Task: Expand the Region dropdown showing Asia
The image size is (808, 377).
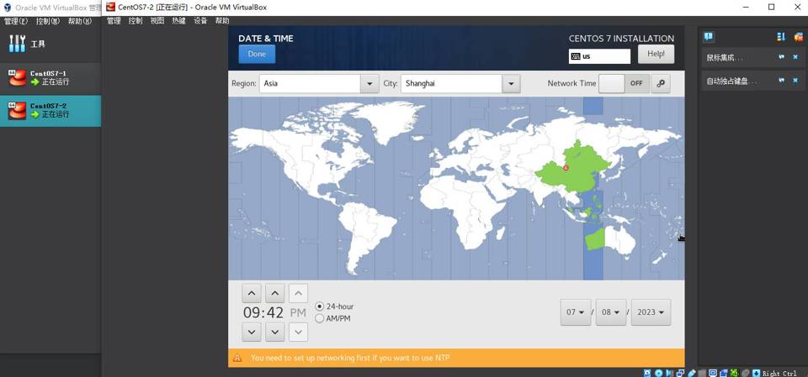Action: pyautogui.click(x=369, y=83)
